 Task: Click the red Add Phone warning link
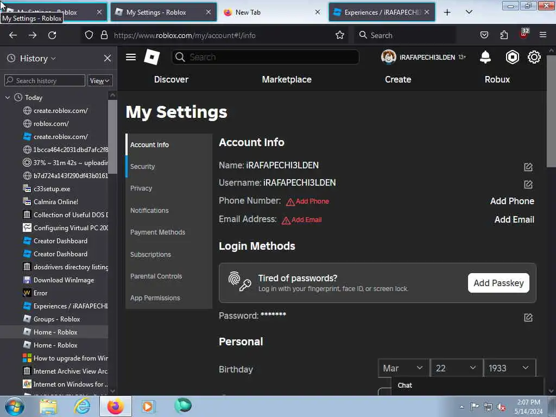tap(308, 201)
